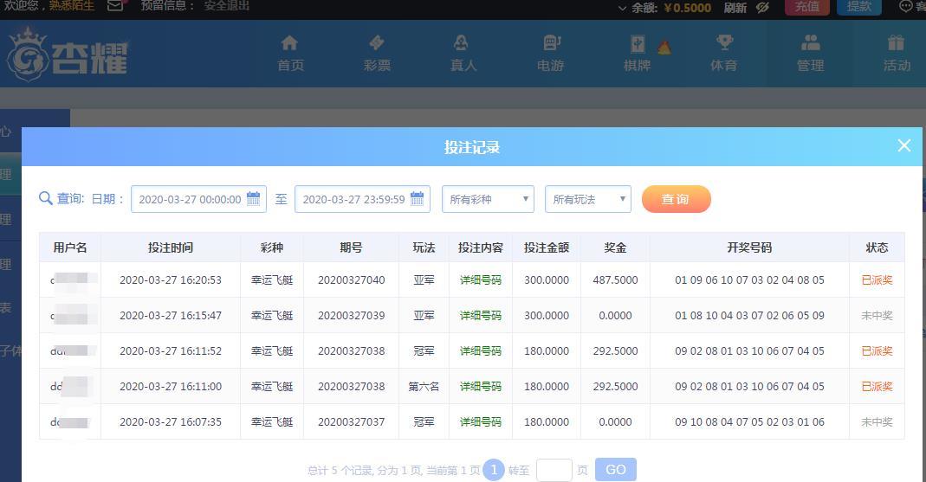Click 安全退出 logout link
Viewport: 926px width, 482px height.
tap(227, 6)
